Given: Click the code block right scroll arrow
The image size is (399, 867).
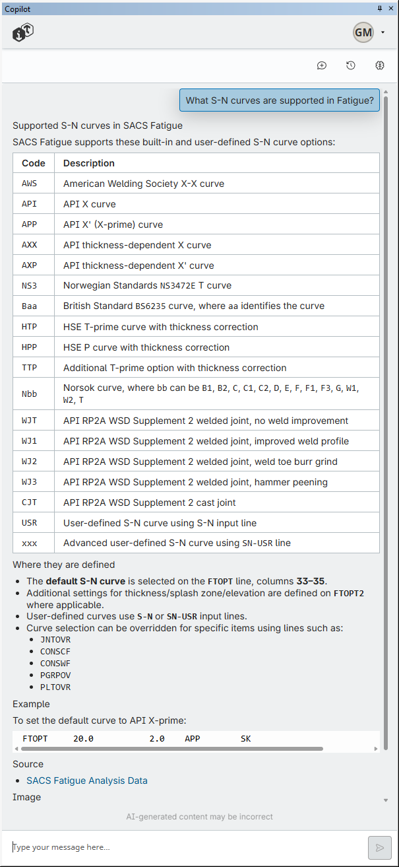Looking at the screenshot, I should (377, 749).
